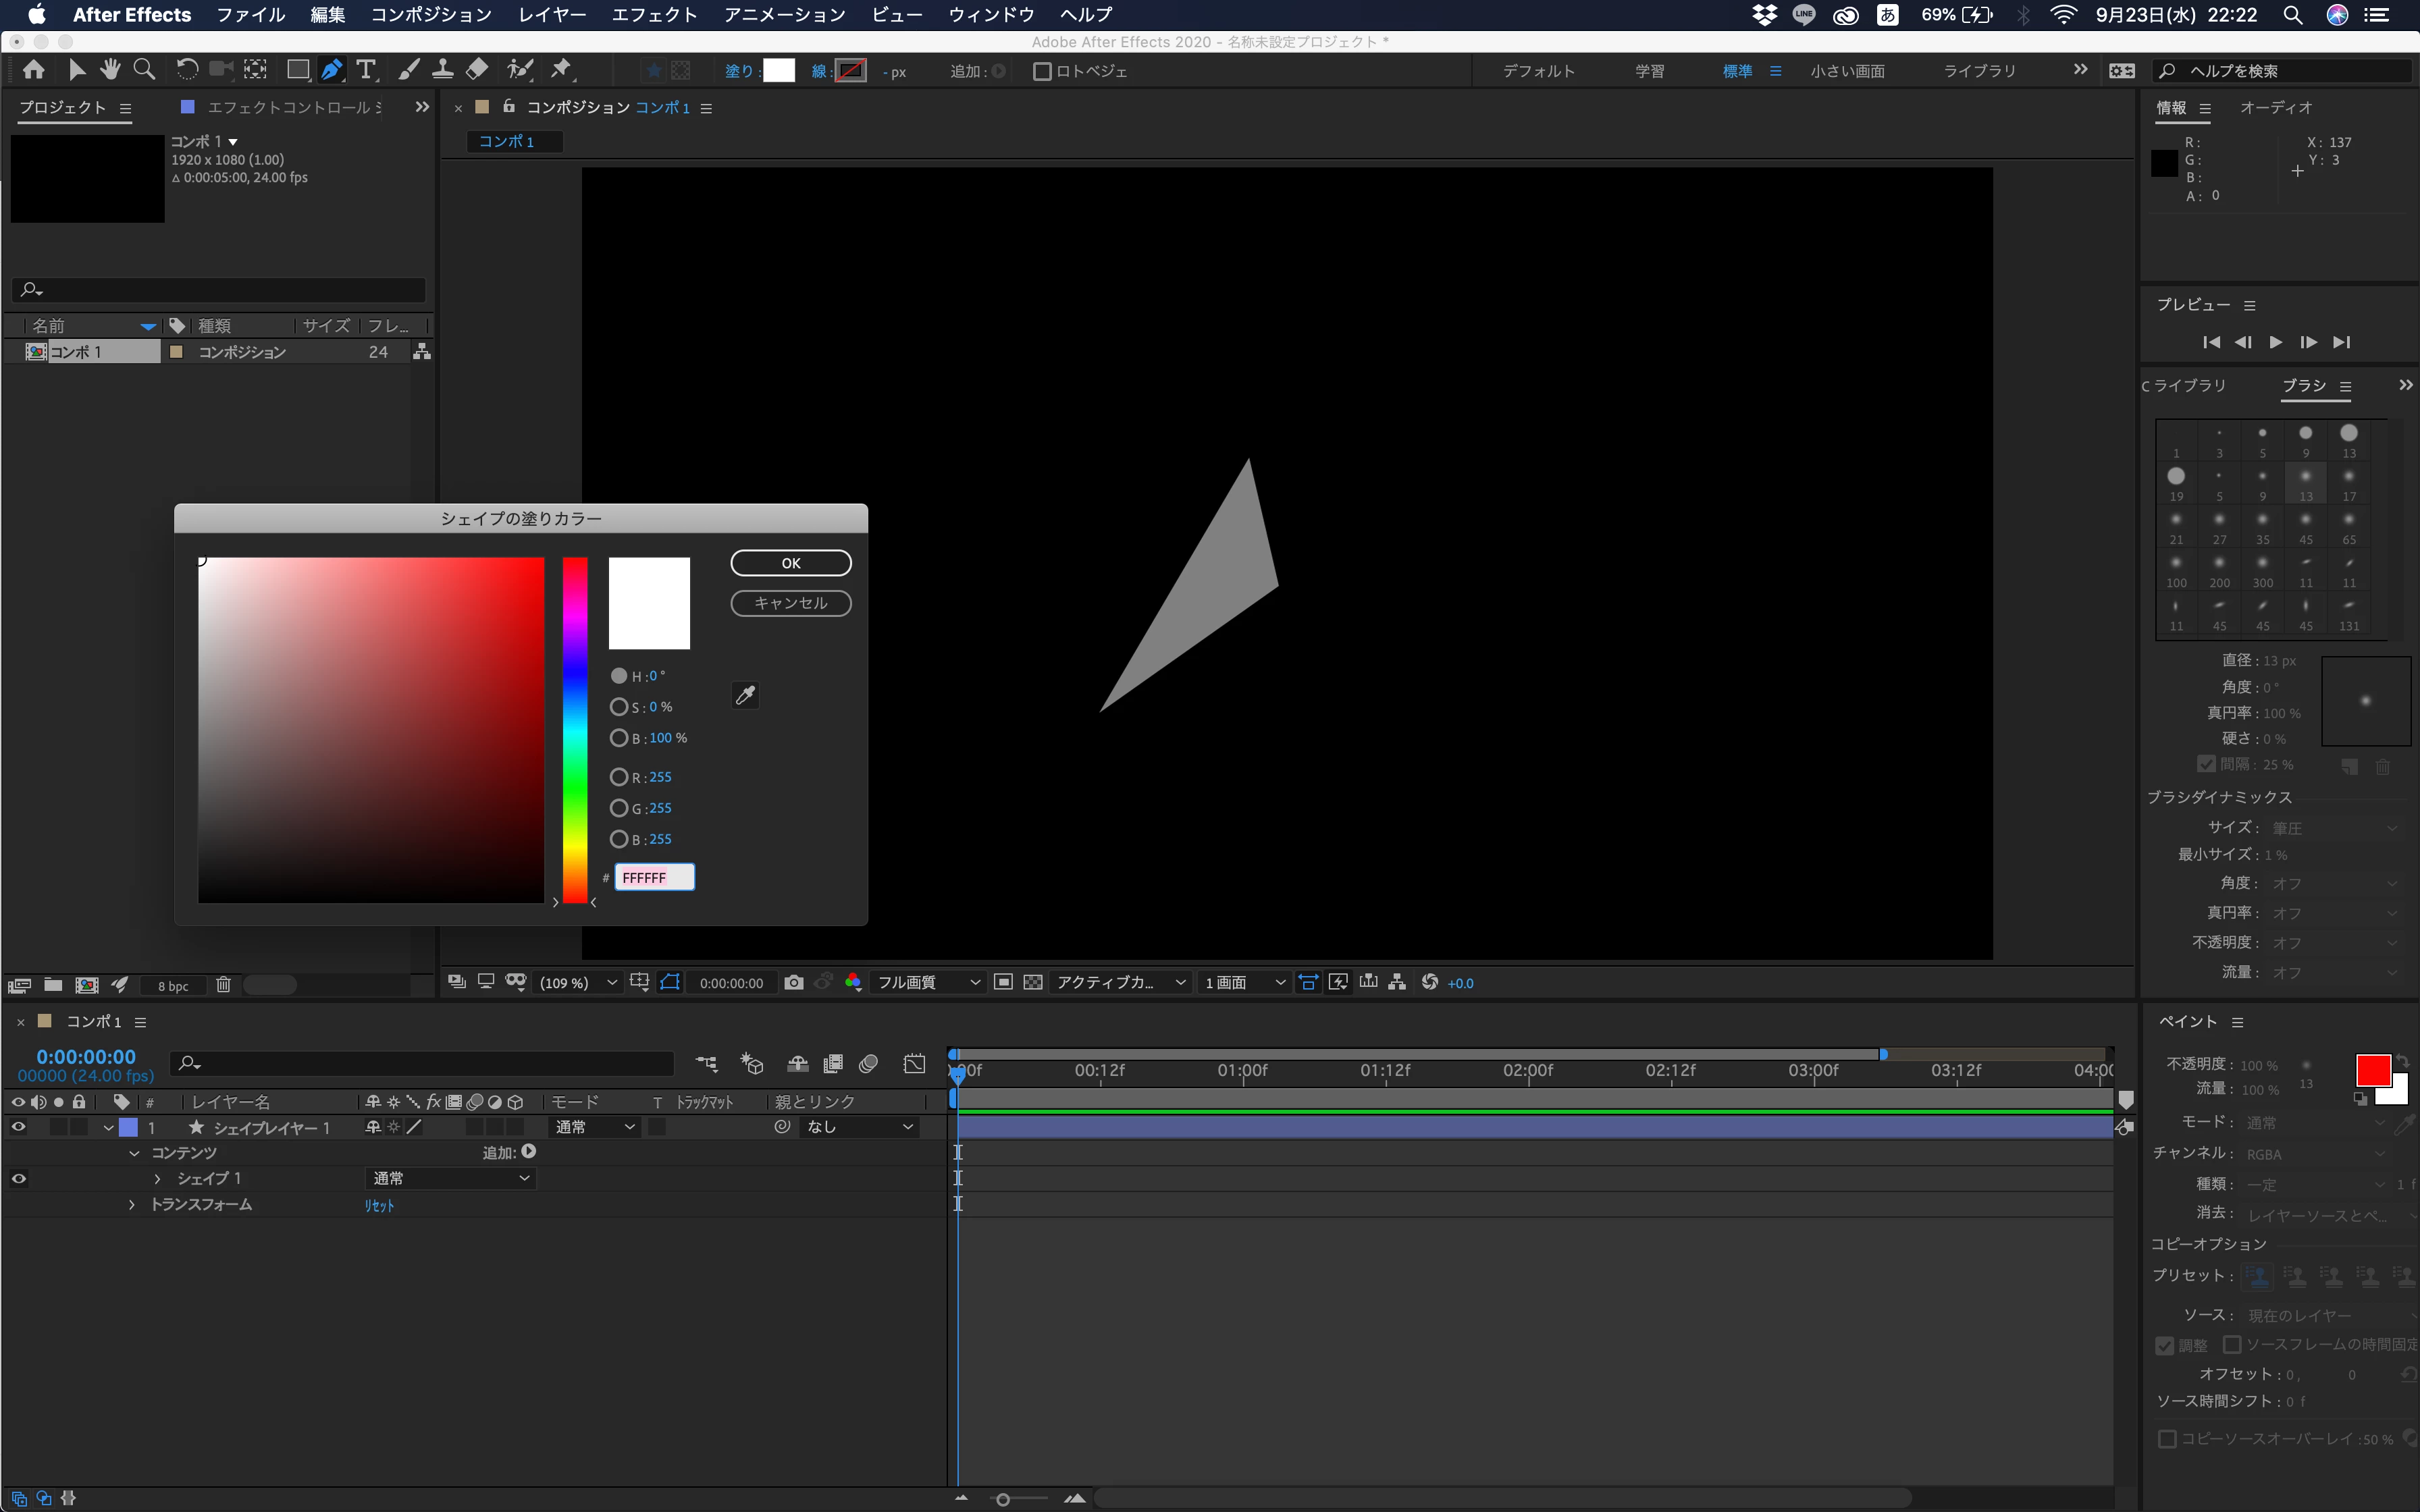Enable the Roto Bezier checkbox

tap(1042, 71)
